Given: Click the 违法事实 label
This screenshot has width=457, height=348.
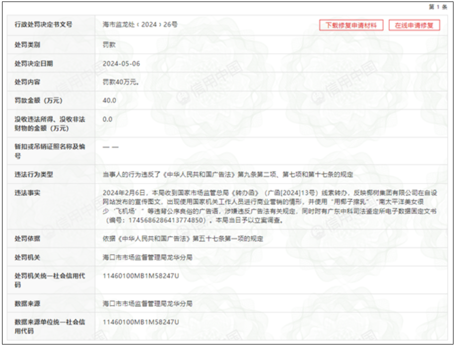Looking at the screenshot, I should 27,193.
